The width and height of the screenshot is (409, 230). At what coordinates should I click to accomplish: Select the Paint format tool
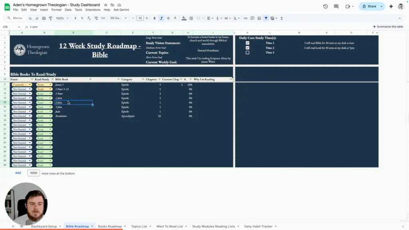pyautogui.click(x=50, y=18)
